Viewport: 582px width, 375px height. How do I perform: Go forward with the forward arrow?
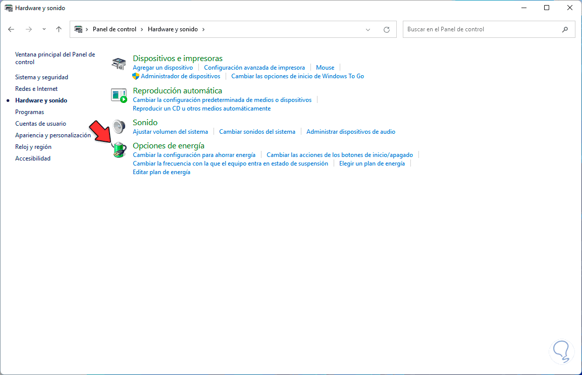coord(29,29)
